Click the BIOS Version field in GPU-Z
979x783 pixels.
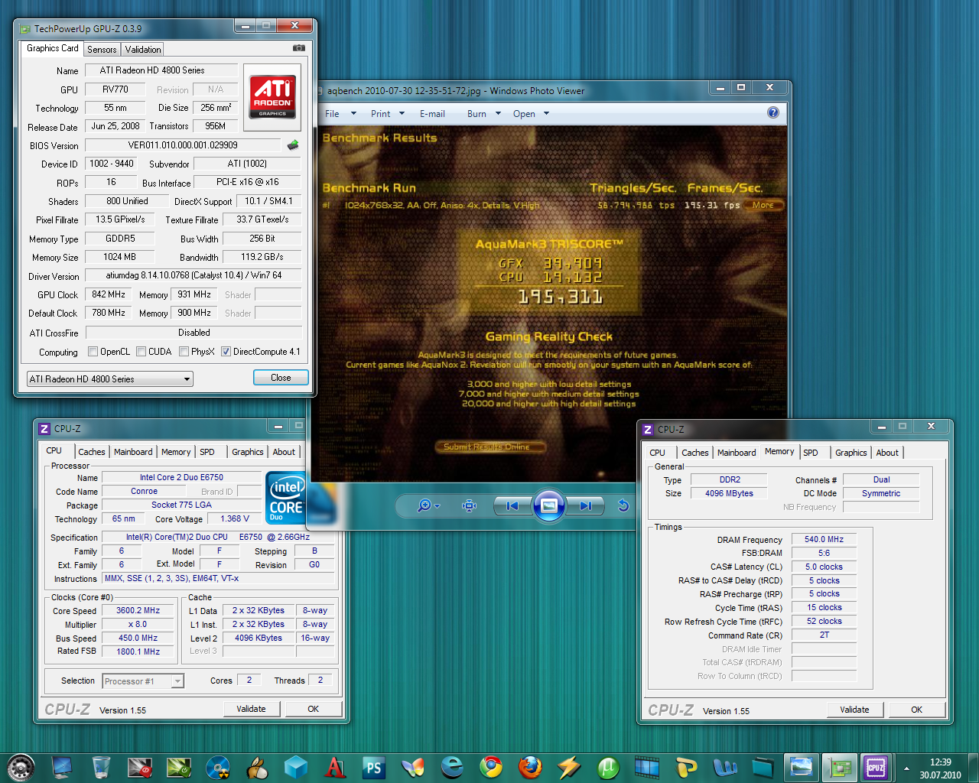[x=183, y=145]
